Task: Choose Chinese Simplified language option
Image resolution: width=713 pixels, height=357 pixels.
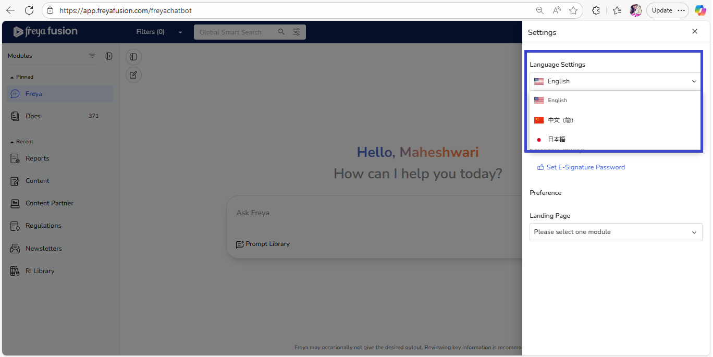Action: click(560, 120)
